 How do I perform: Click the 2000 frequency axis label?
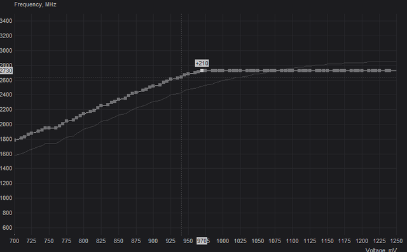coord(6,124)
